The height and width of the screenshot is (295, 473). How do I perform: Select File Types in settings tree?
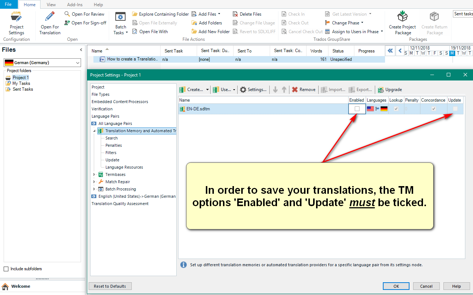click(100, 94)
